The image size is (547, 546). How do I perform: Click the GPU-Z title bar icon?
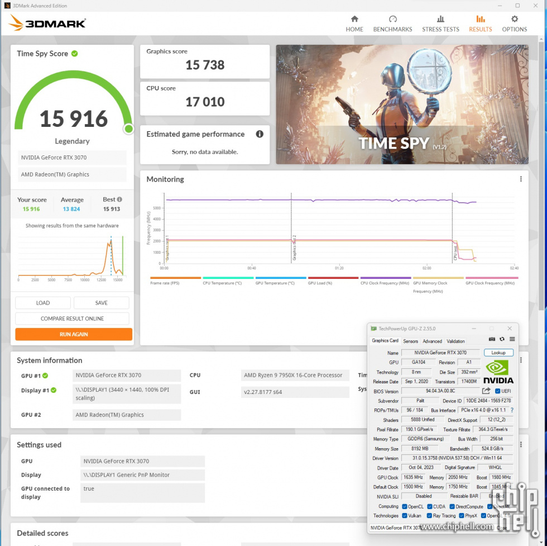373,329
